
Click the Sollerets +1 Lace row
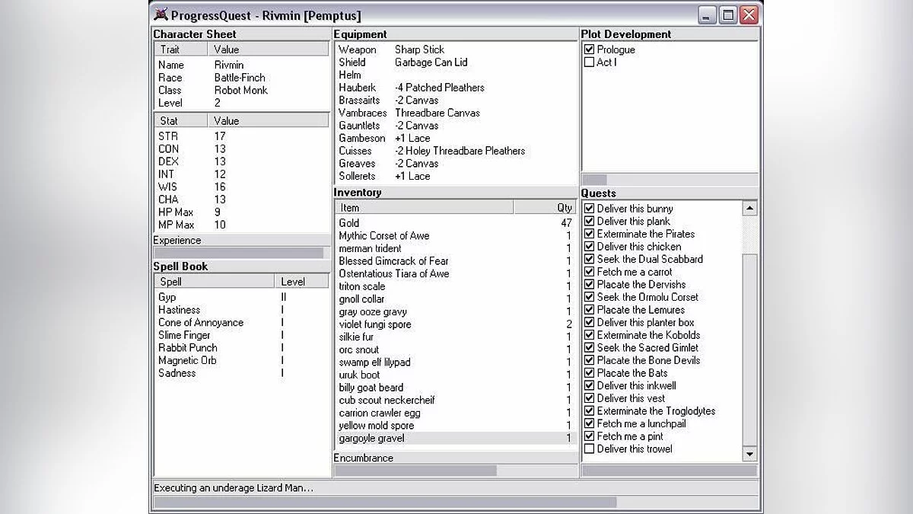click(456, 176)
